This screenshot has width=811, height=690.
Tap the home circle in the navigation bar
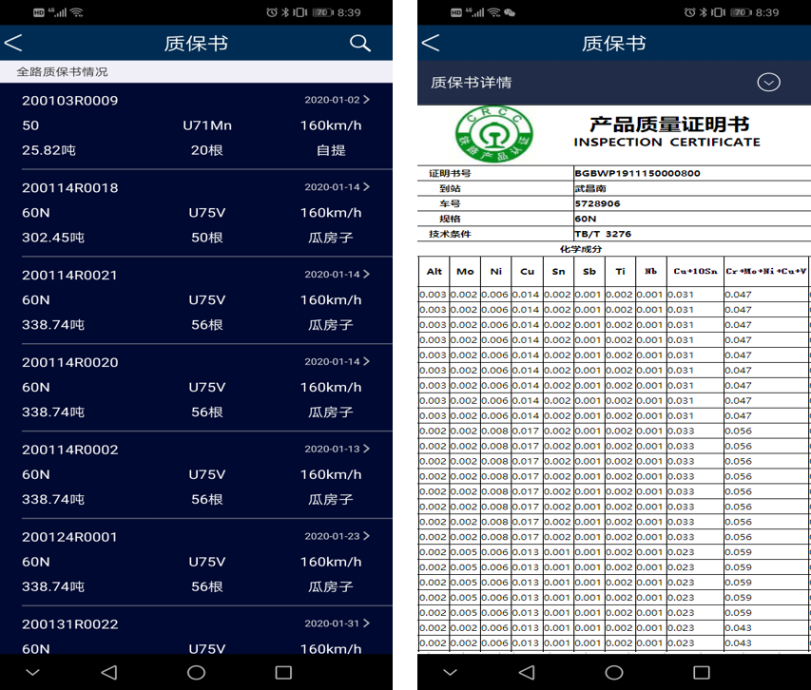195,672
